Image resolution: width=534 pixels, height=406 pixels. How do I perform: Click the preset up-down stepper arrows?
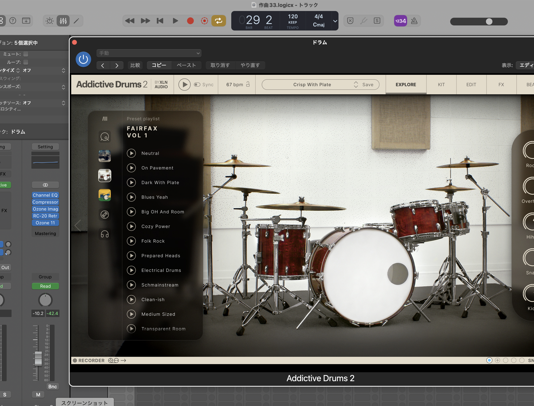point(356,85)
